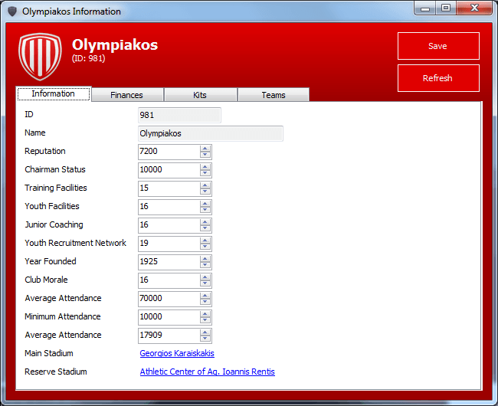498x406 pixels.
Task: Switch to the Finances tab
Action: pyautogui.click(x=127, y=95)
